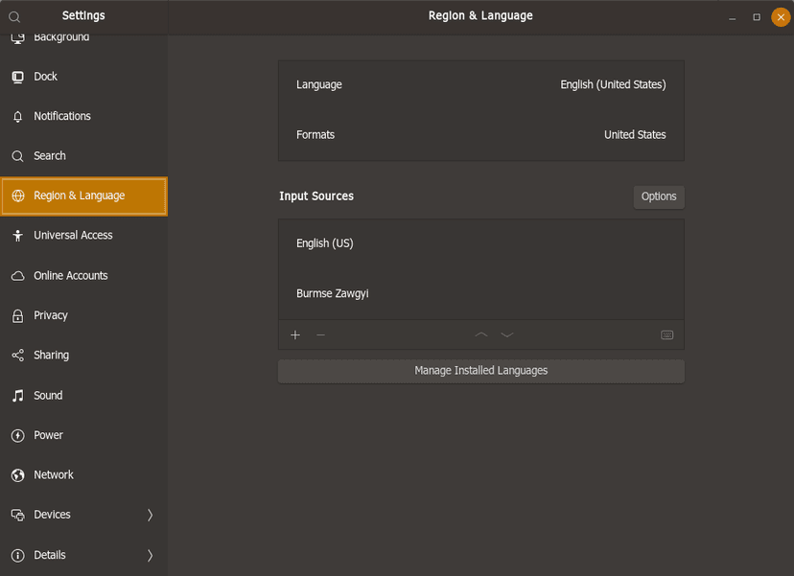Open Power settings panel
The width and height of the screenshot is (794, 576).
tap(84, 435)
